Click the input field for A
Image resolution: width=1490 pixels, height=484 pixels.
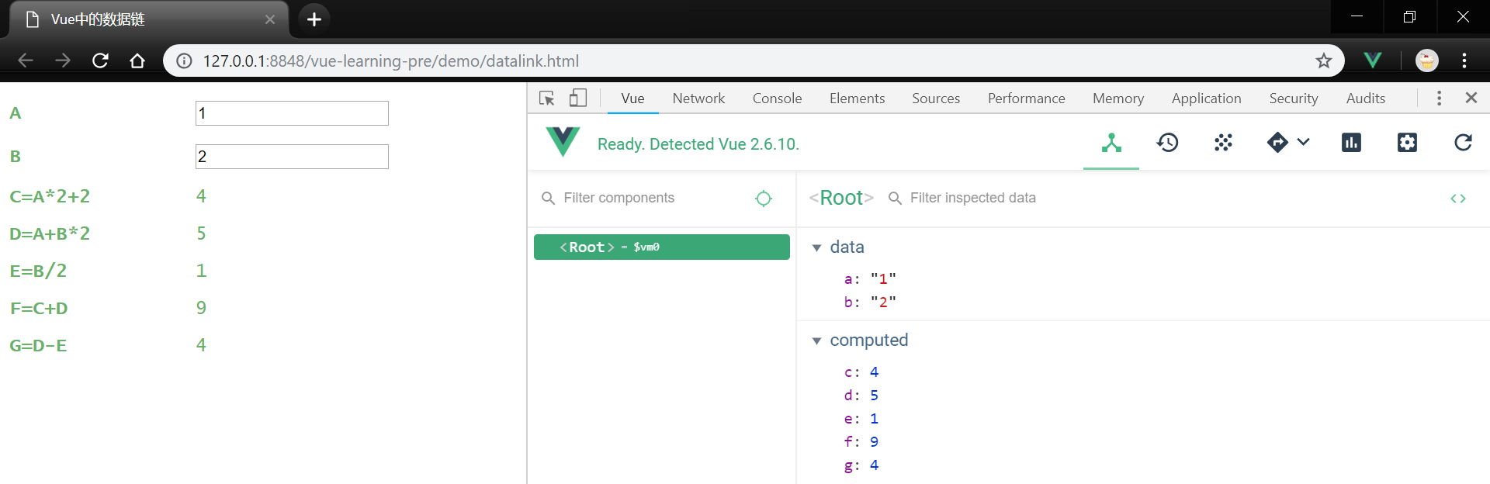292,113
